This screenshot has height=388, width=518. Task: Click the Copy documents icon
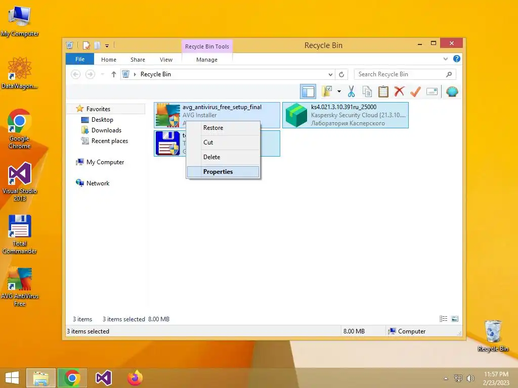(x=367, y=91)
